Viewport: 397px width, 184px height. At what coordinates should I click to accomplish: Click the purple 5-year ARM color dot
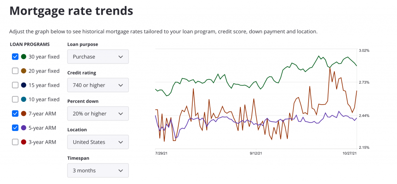pyautogui.click(x=24, y=128)
